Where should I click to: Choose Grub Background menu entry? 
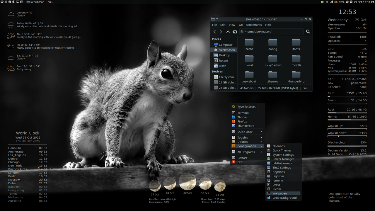tap(284, 198)
